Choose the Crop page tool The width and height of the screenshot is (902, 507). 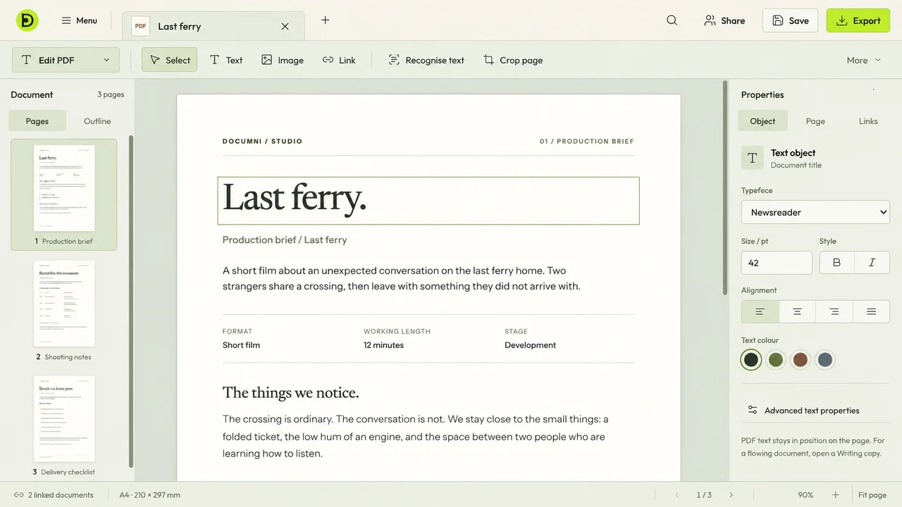click(512, 60)
